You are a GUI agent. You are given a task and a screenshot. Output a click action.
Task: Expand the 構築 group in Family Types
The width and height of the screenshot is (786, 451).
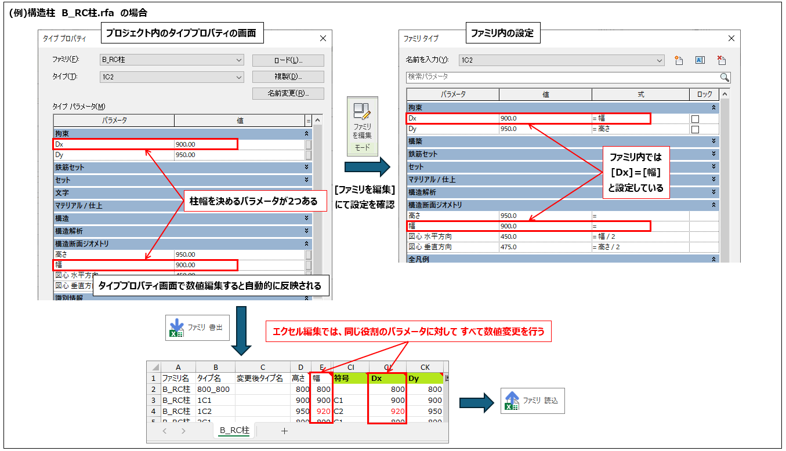click(x=713, y=141)
